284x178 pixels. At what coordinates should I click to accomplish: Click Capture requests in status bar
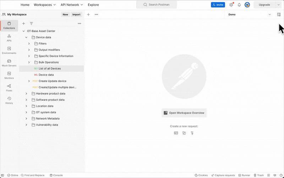223,175
